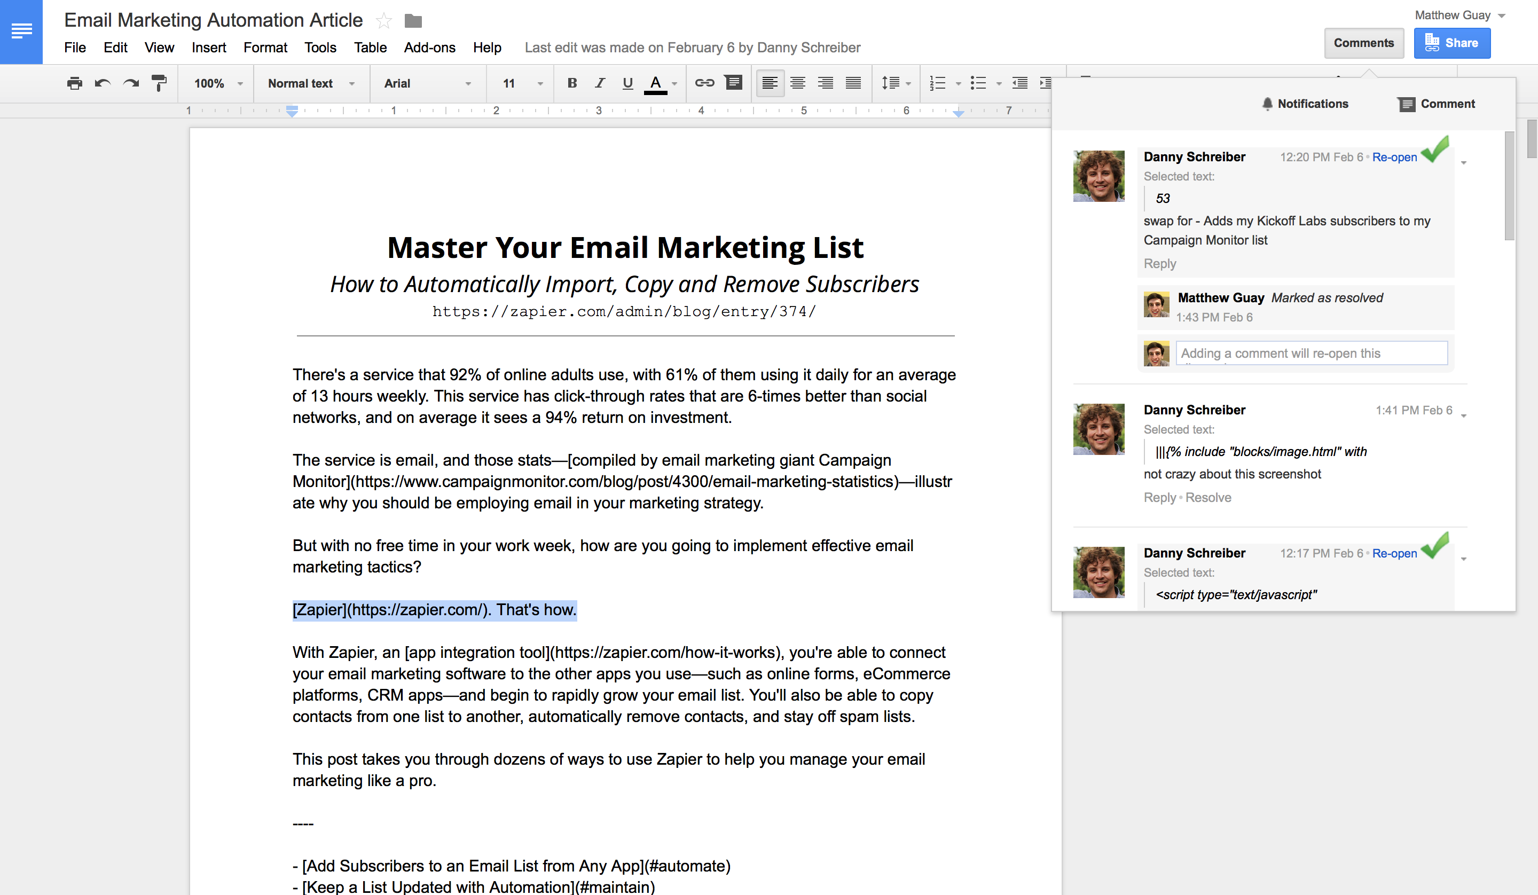Toggle underline formatting

click(627, 83)
